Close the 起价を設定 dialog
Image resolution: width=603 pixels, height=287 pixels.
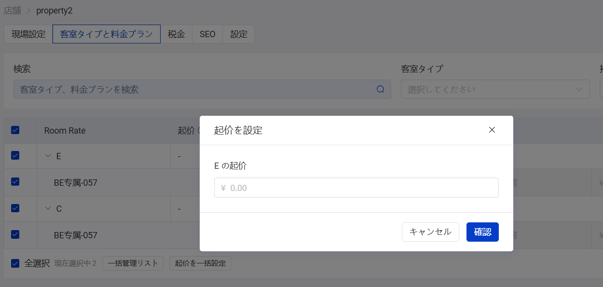(492, 130)
